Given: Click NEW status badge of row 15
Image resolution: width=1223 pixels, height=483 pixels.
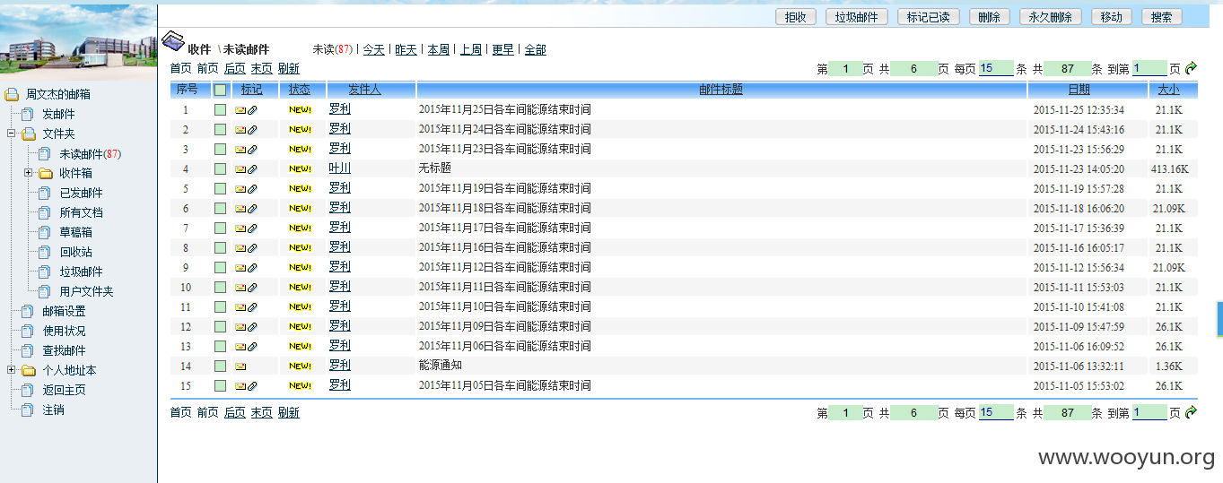Looking at the screenshot, I should [x=300, y=386].
